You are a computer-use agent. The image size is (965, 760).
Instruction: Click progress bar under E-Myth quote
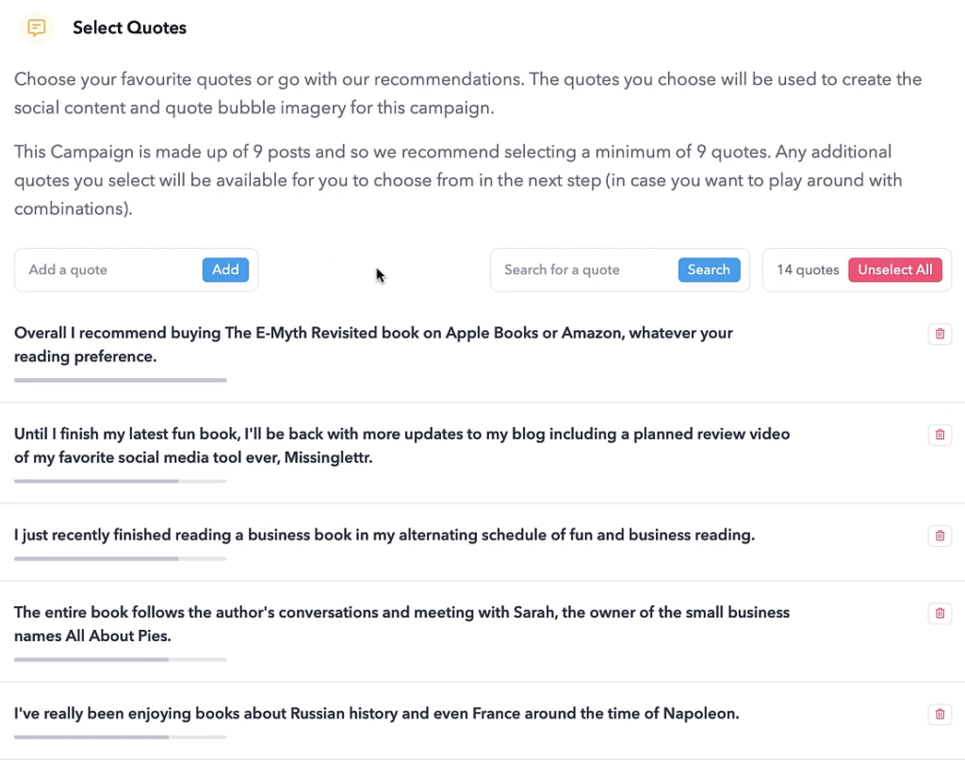[x=121, y=380]
